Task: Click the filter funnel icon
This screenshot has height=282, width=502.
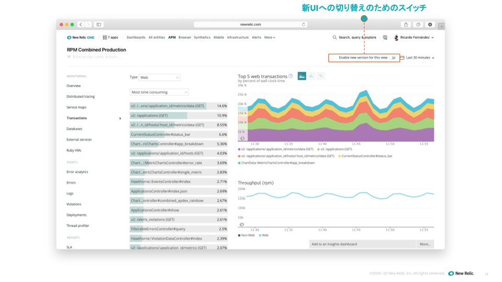Action: (69, 57)
